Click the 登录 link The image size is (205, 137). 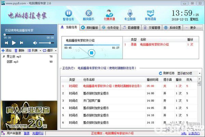point(27,133)
